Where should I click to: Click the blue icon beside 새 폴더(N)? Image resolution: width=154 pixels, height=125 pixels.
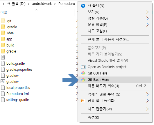tap(83, 6)
